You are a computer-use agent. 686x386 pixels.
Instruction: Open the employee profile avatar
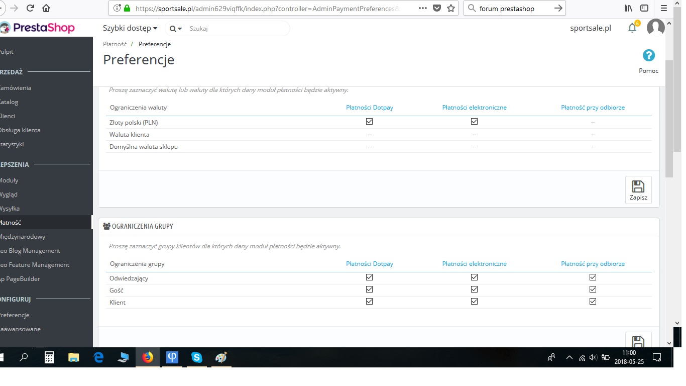[x=655, y=28]
